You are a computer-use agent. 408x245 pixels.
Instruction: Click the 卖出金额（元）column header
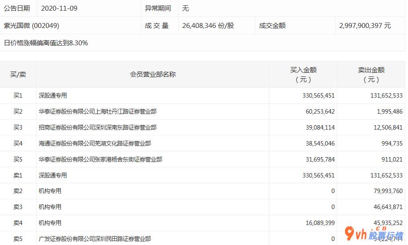point(371,75)
